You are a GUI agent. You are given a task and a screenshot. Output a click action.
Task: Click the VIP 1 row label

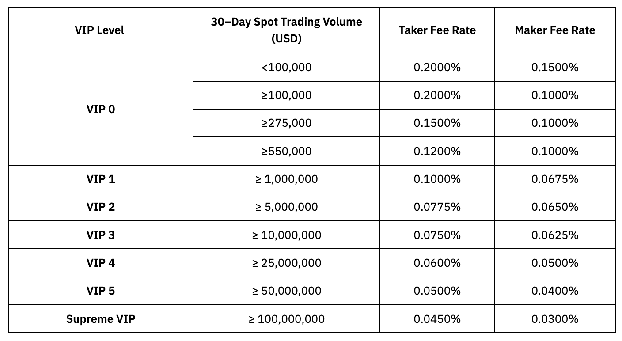[101, 179]
